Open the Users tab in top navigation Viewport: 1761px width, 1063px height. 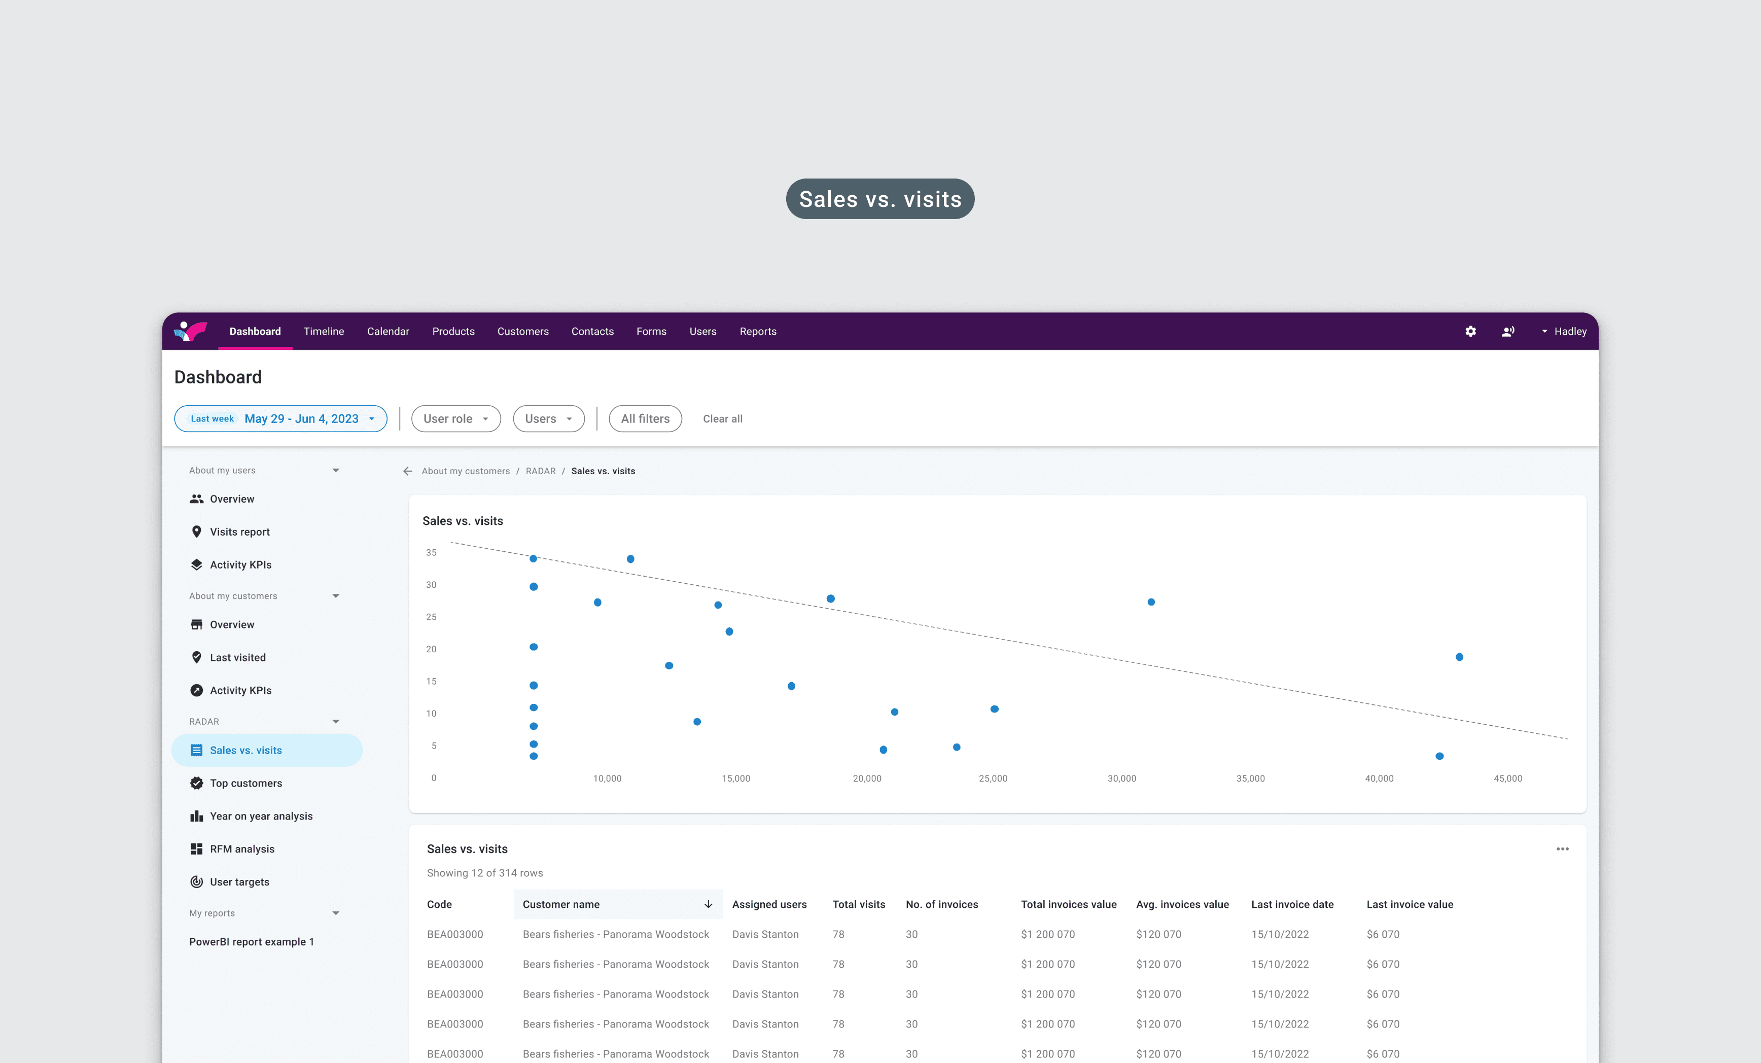point(702,332)
